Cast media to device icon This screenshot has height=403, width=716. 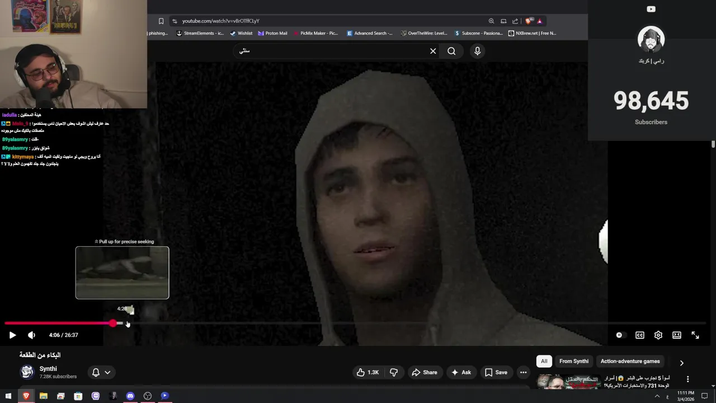pos(503,21)
